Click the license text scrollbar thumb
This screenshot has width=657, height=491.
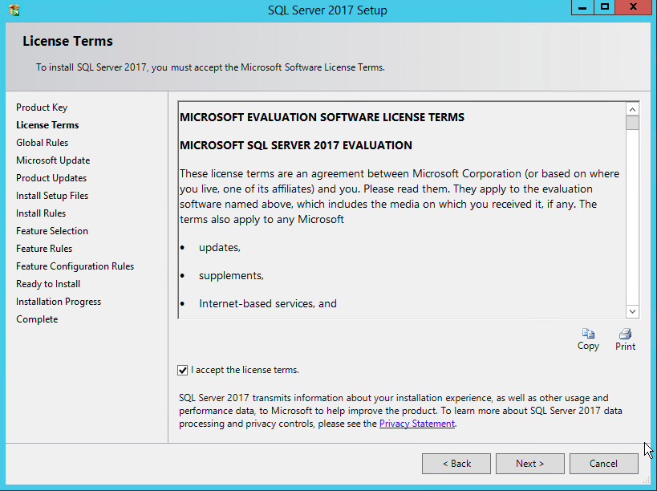coord(632,124)
